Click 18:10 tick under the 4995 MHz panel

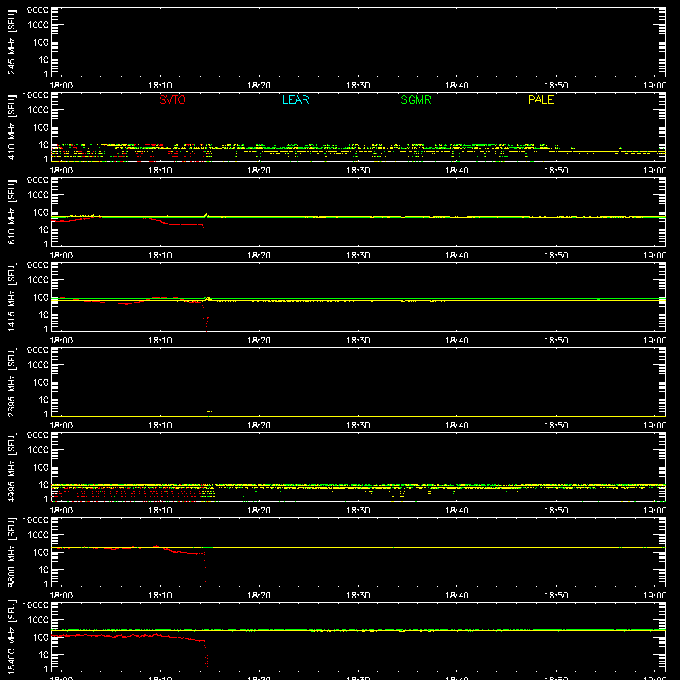tap(160, 511)
